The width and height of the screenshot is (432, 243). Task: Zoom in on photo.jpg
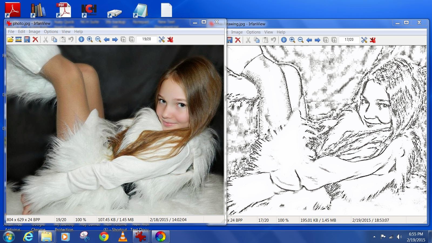(x=90, y=40)
